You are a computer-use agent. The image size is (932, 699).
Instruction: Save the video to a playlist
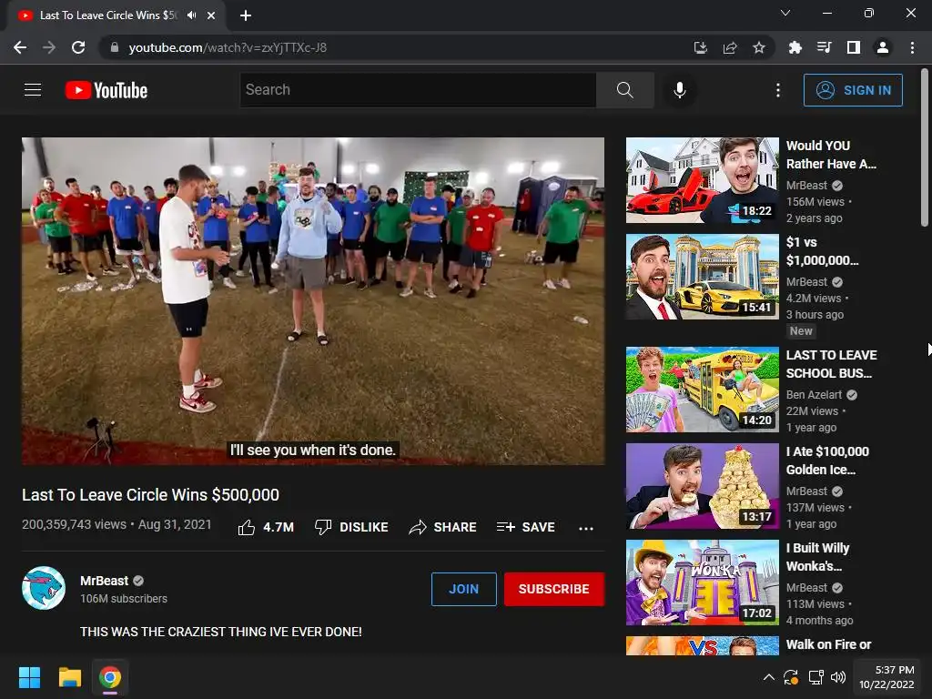pos(525,527)
